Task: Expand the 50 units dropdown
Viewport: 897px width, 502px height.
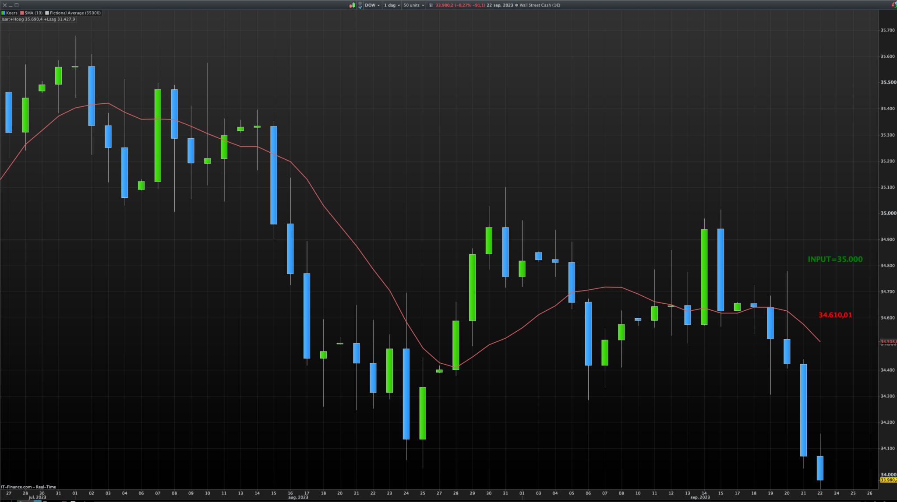Action: pyautogui.click(x=414, y=5)
